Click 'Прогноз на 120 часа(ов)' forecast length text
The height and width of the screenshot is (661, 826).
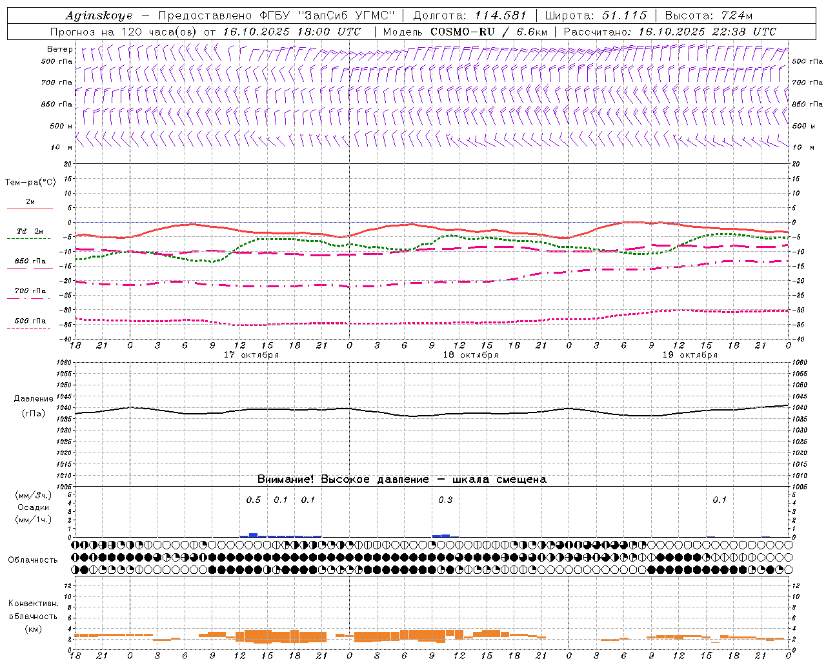[125, 32]
